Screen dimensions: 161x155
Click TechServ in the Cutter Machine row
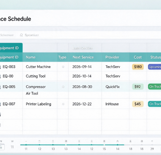[x=113, y=67]
